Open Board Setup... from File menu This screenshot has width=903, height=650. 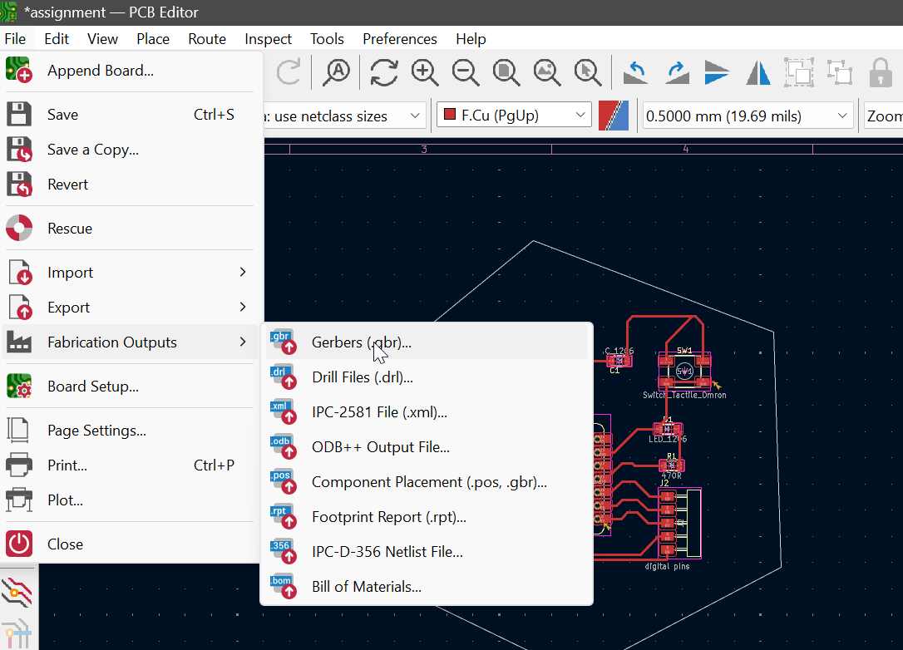92,387
